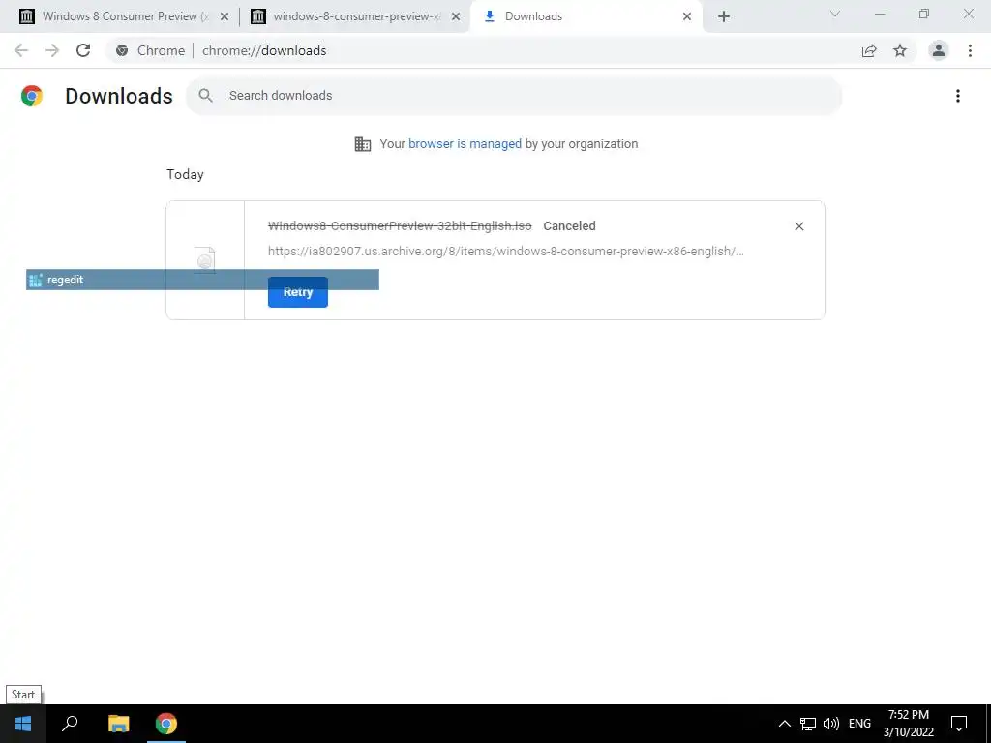The width and height of the screenshot is (991, 743).
Task: Click the managed organization building icon
Action: click(363, 144)
